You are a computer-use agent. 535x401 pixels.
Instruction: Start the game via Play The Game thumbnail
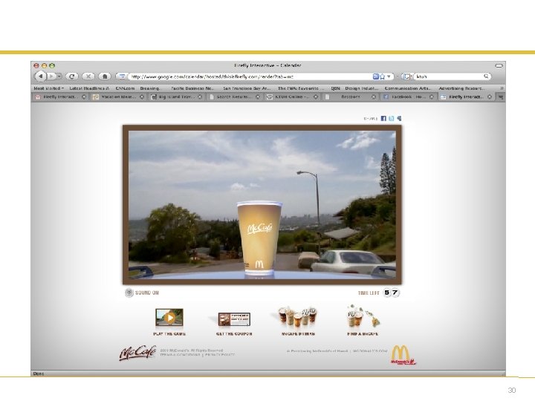point(169,318)
